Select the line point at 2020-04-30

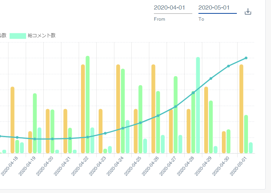tap(228, 66)
